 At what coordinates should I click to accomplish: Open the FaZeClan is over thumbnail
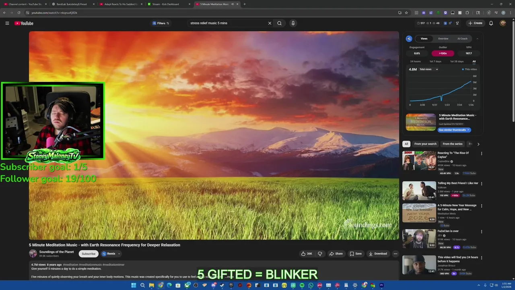pyautogui.click(x=419, y=238)
